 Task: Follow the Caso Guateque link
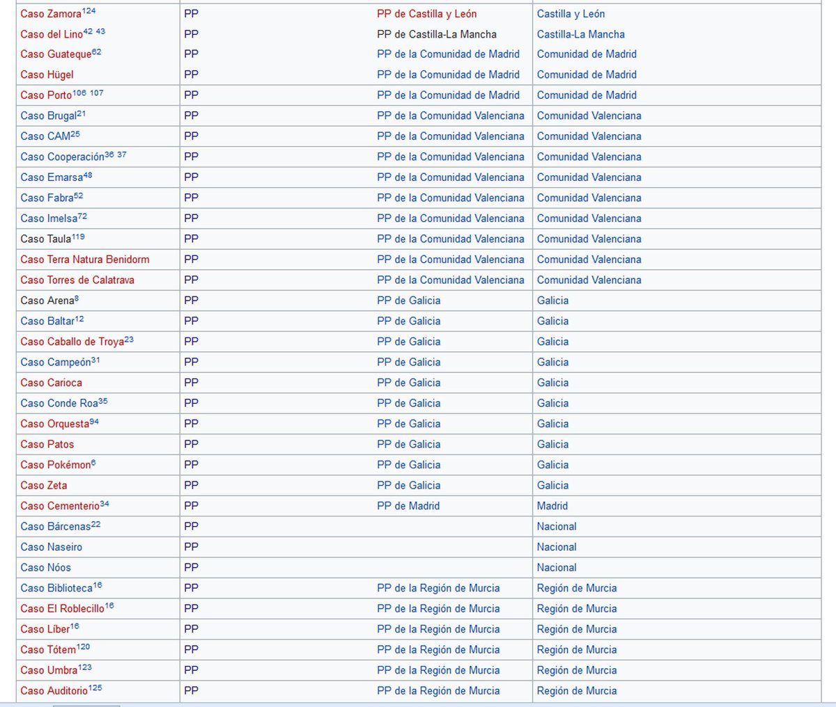click(x=56, y=54)
